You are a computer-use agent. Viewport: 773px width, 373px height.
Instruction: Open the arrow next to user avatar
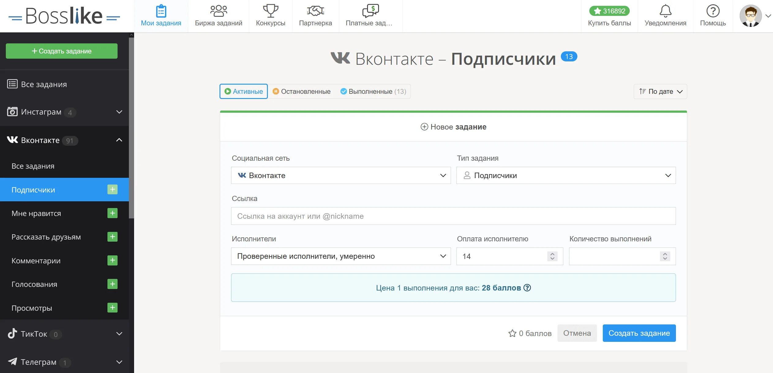(x=768, y=16)
